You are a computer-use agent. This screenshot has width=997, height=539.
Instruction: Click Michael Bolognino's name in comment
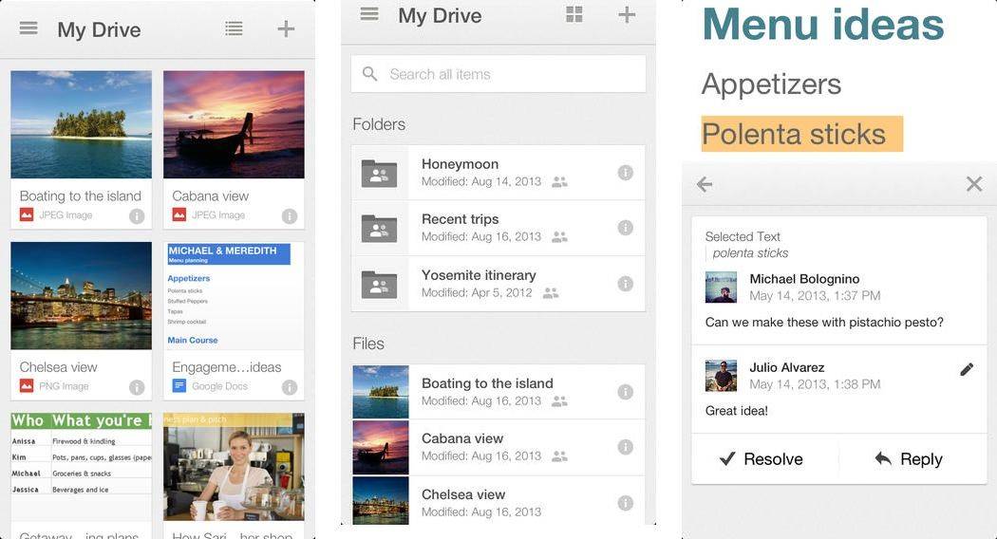[804, 279]
